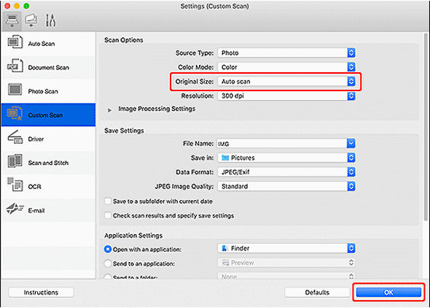430x308 pixels.
Task: Click the Finder icon in application dropdown
Action: click(x=225, y=248)
